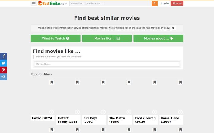The height and width of the screenshot is (133, 214).
Task: Play trailer for 365 Days (2020)
Action: tap(103, 112)
